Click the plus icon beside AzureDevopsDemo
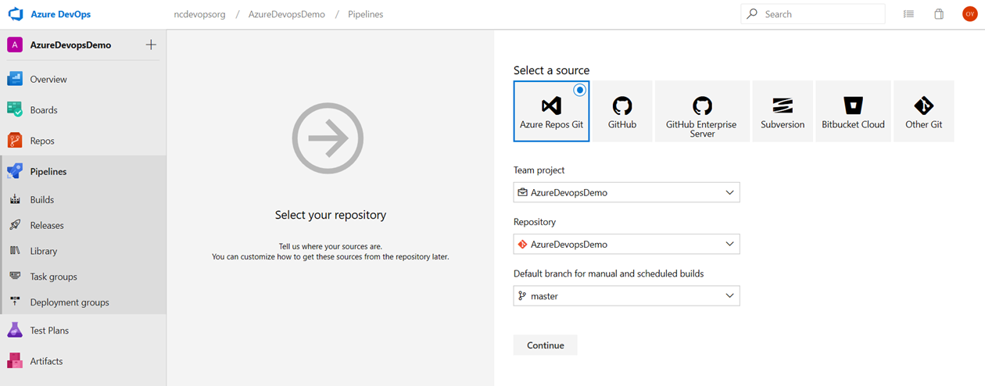This screenshot has width=985, height=386. click(x=151, y=45)
